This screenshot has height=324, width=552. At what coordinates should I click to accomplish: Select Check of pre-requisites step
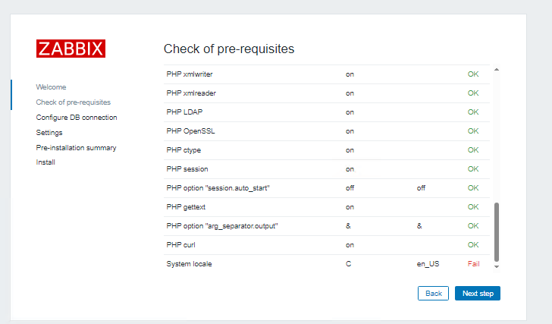click(x=73, y=102)
